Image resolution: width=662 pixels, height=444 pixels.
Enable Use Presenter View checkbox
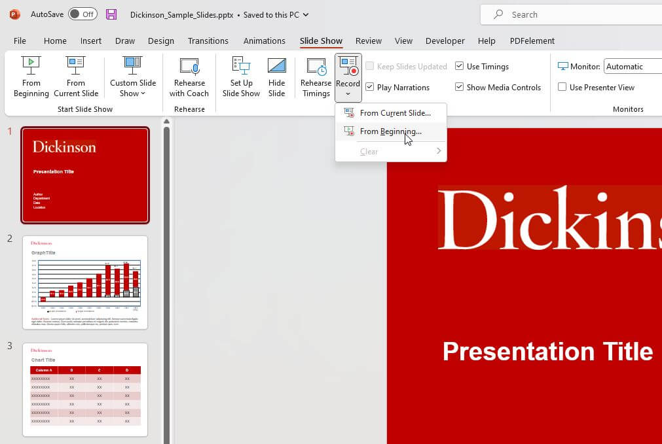562,87
